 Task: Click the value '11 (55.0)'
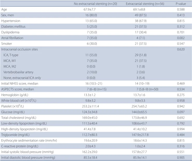[91, 55]
